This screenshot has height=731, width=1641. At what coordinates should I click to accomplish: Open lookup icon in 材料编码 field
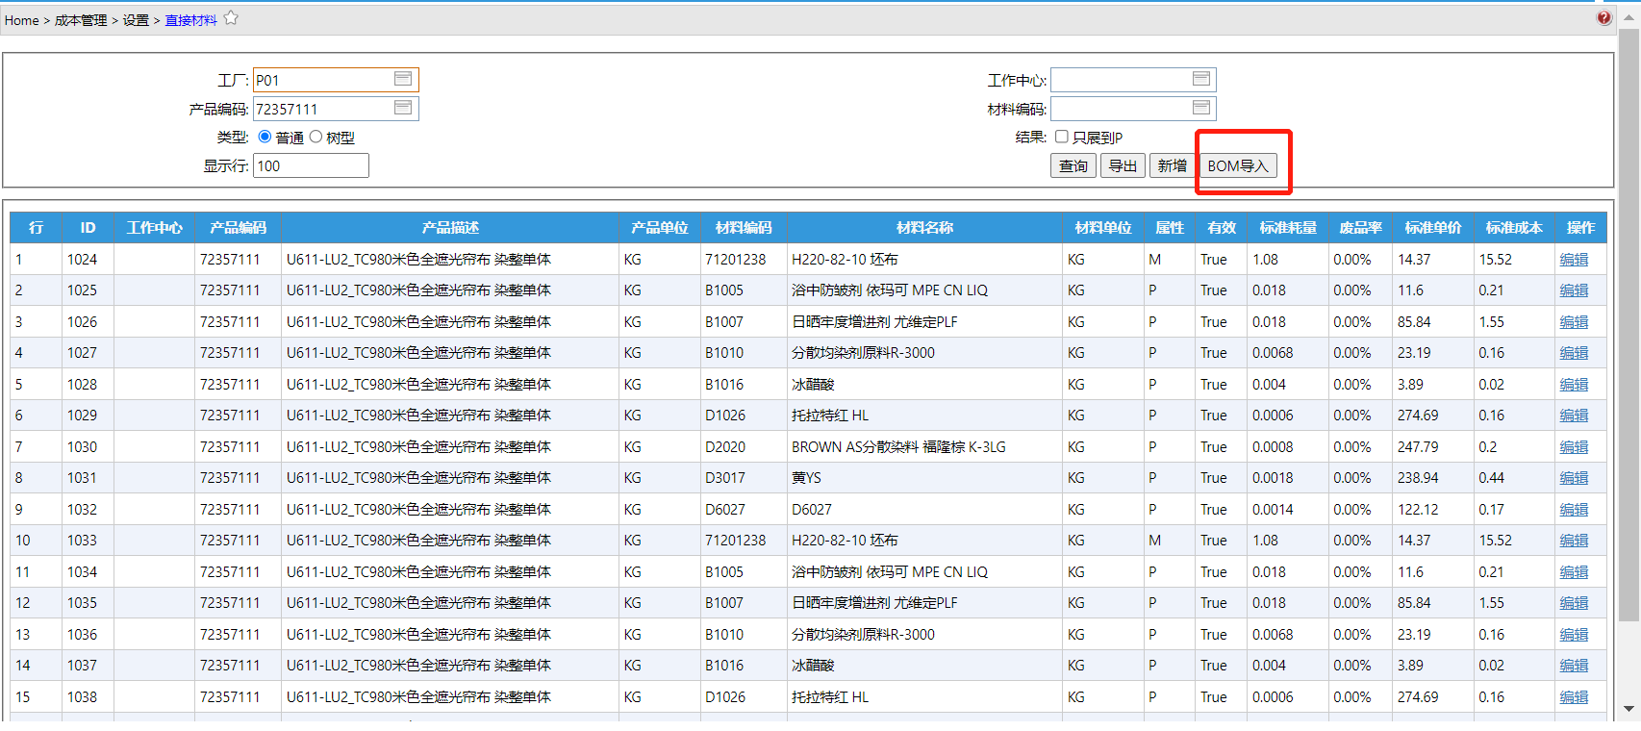coord(1201,108)
